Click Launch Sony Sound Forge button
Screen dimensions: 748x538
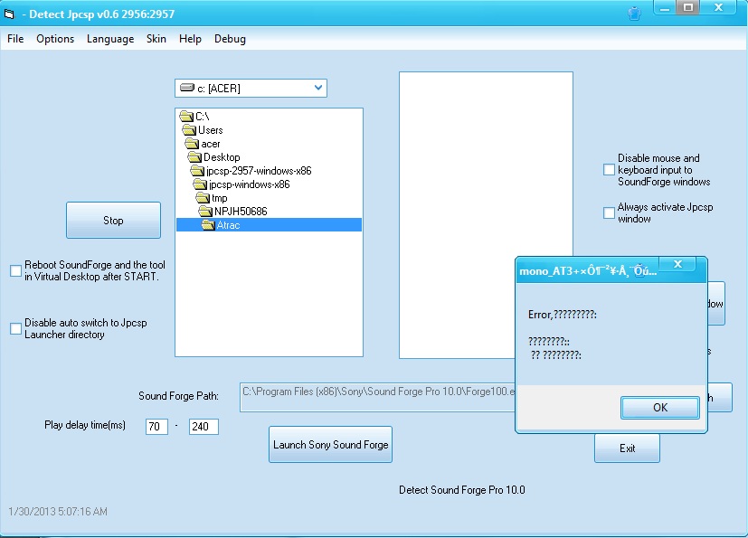[331, 445]
